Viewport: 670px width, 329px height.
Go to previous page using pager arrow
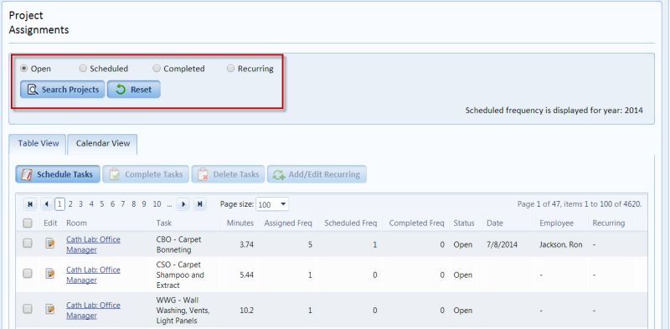click(47, 204)
